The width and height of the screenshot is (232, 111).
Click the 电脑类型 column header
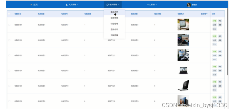(x=41, y=14)
